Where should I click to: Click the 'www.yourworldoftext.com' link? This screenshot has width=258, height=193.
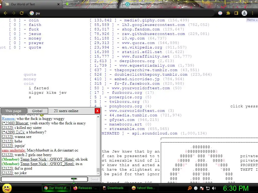pos(141,88)
